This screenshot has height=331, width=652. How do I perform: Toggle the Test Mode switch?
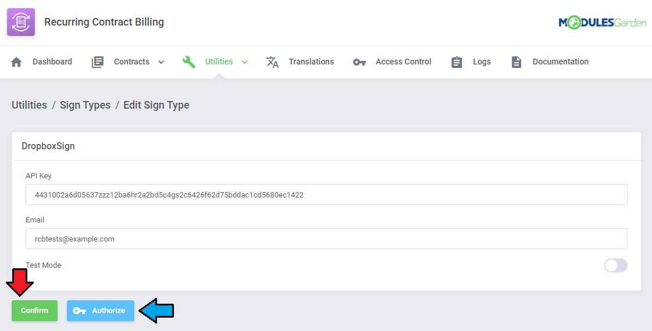(x=615, y=265)
